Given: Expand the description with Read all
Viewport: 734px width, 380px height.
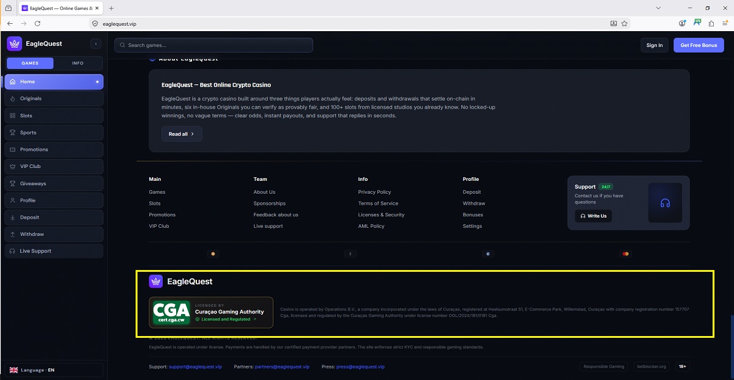Looking at the screenshot, I should point(182,134).
